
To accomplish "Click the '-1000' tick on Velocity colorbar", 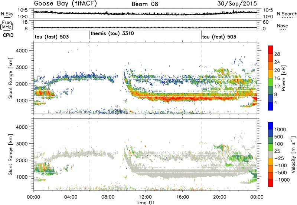I will [x=282, y=180].
